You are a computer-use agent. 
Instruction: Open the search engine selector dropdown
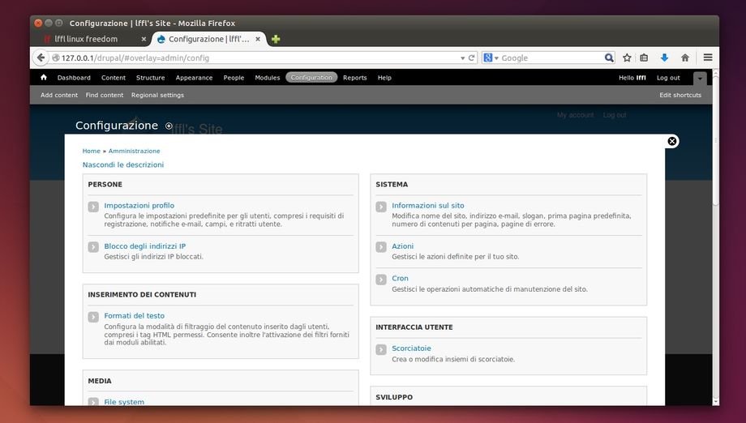coord(496,58)
